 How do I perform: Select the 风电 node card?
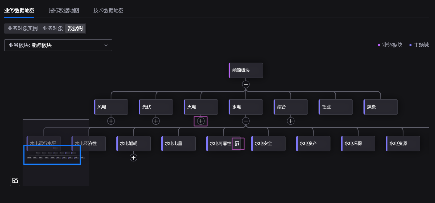click(x=111, y=107)
